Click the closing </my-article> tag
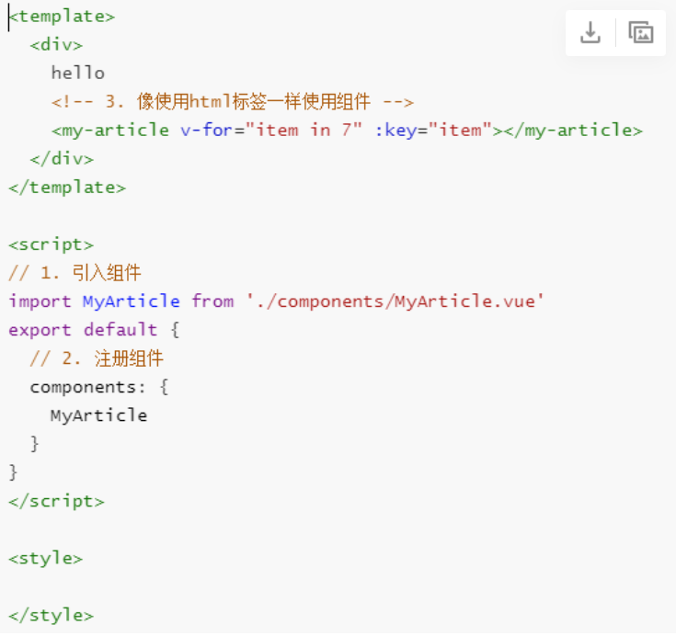The image size is (676, 636). point(573,131)
